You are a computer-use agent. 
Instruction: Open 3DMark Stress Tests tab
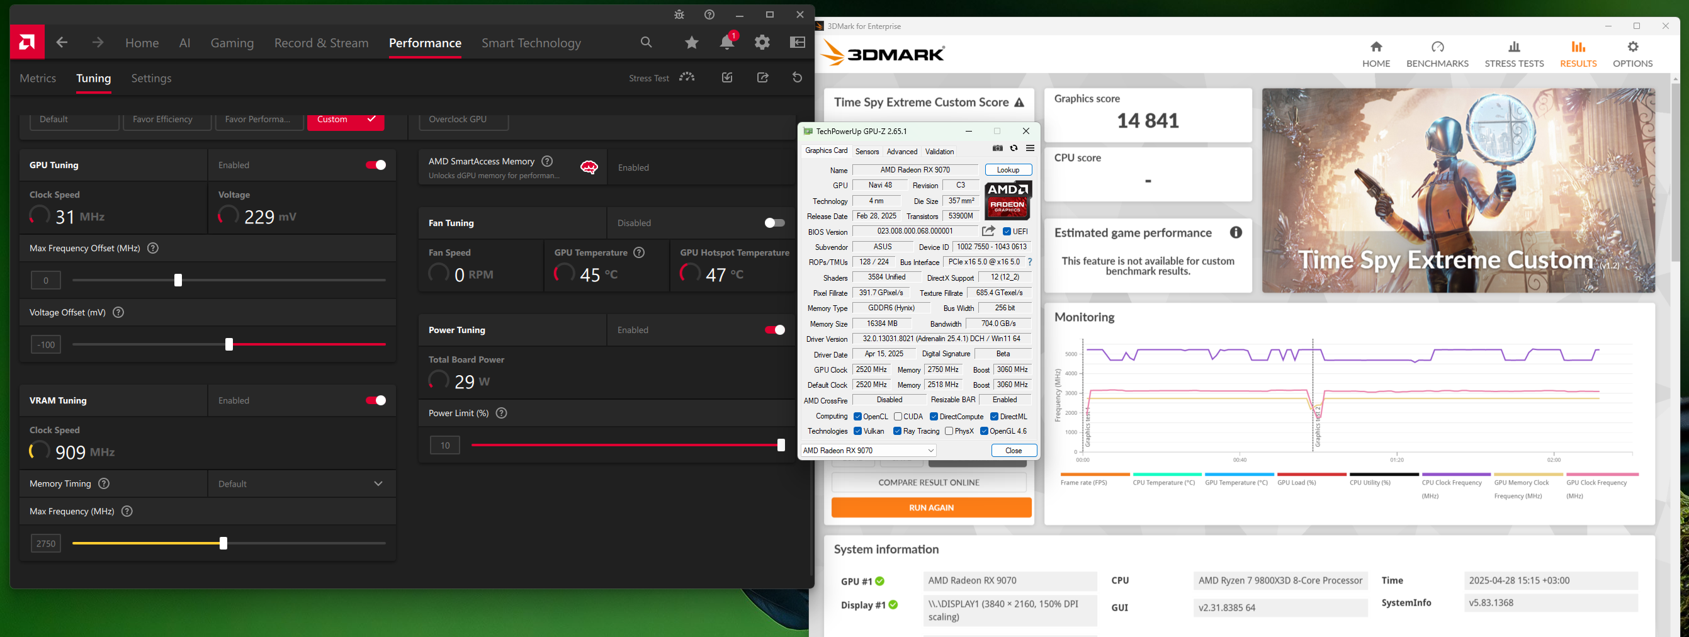(x=1514, y=54)
